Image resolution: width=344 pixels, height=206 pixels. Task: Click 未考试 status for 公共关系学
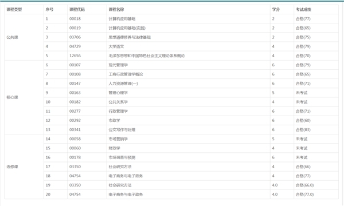[x=302, y=102]
